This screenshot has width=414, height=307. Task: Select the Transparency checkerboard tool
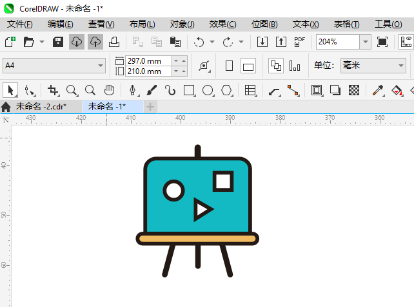[x=354, y=90]
